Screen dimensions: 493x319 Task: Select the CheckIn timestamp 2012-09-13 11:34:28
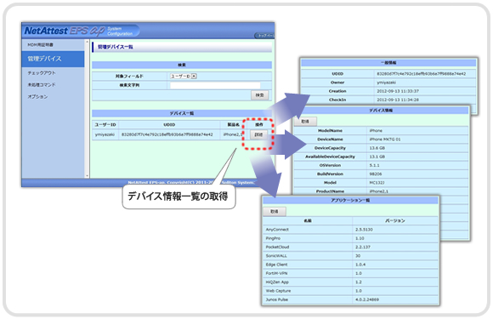coord(398,100)
